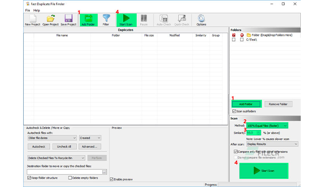The image size is (324, 187).
Task: Click the Add Folder button in Folders panel
Action: click(x=246, y=104)
